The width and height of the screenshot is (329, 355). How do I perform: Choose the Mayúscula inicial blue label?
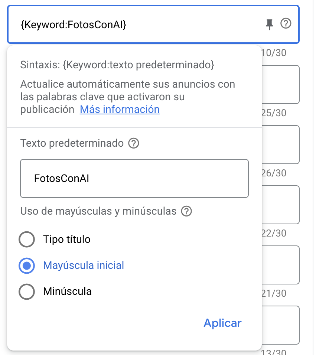tap(84, 266)
